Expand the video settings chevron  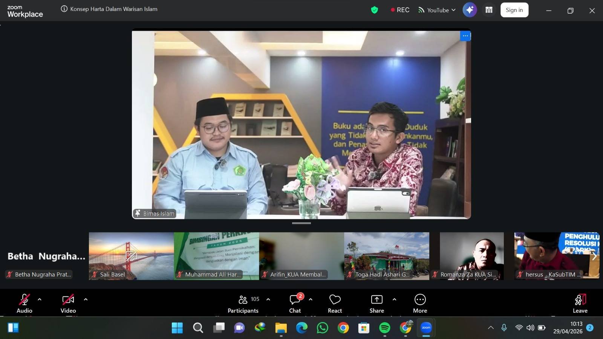[86, 299]
